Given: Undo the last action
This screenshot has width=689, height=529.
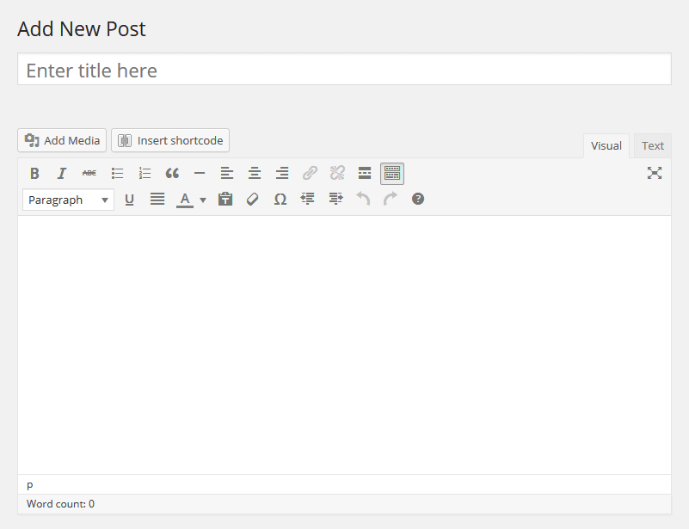Looking at the screenshot, I should click(363, 199).
